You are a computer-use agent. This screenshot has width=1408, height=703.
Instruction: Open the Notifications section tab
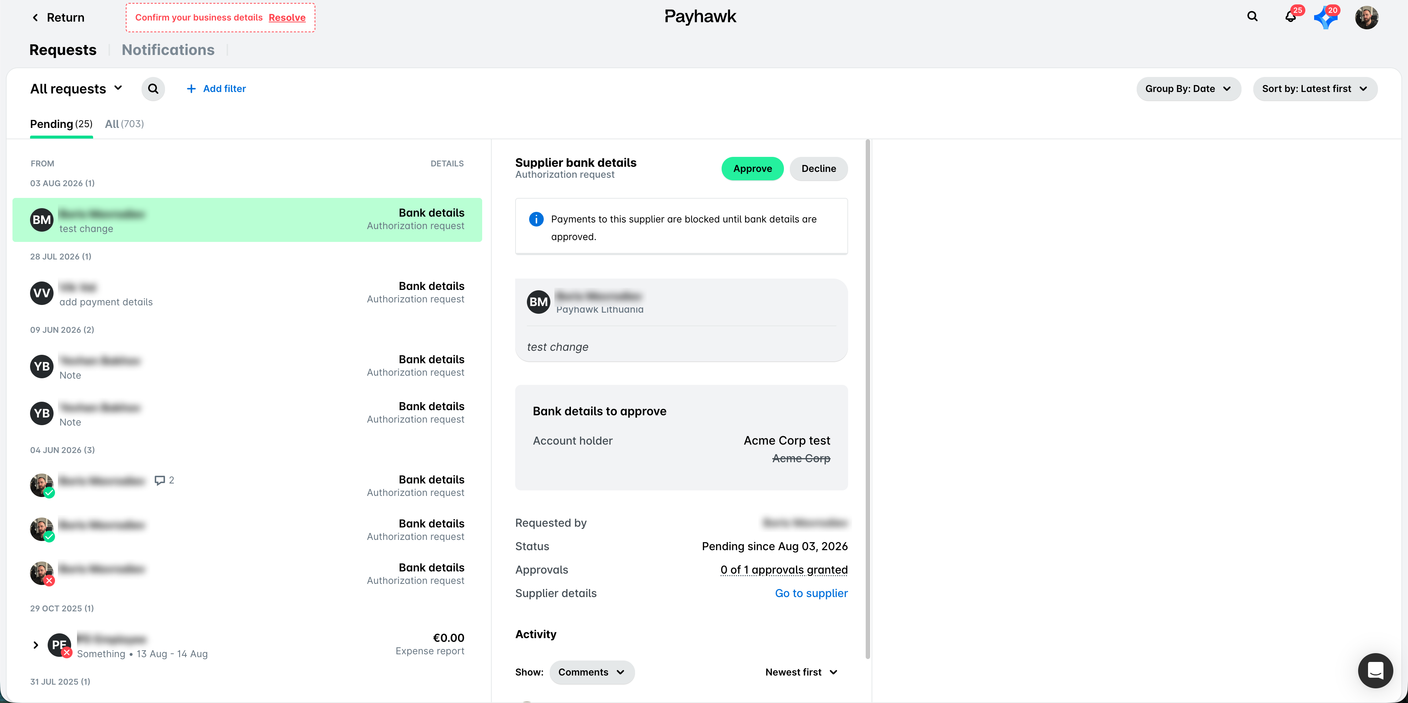coord(168,50)
